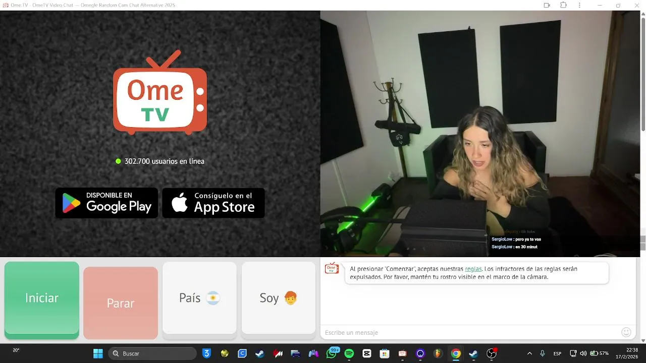
Task: Open the Steam icon beside OBS
Action: pos(473,353)
